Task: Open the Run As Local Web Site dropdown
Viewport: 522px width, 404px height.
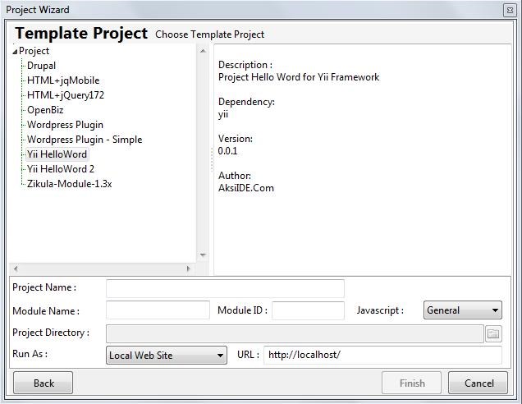Action: coord(167,356)
